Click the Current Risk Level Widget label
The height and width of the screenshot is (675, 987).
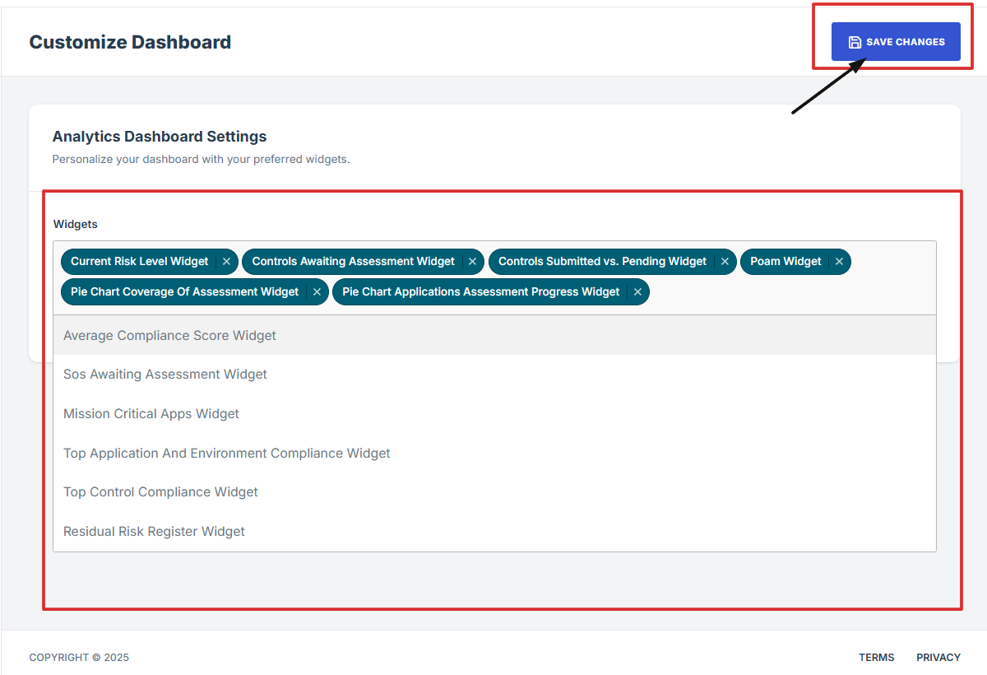point(140,262)
